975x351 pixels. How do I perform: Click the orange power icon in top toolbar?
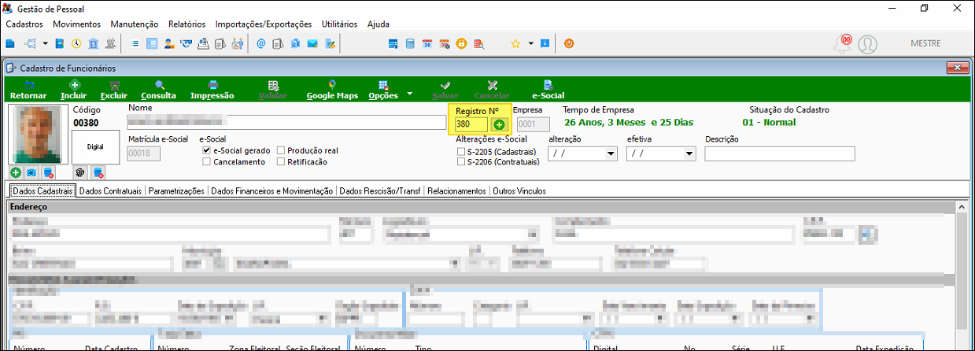coord(569,44)
